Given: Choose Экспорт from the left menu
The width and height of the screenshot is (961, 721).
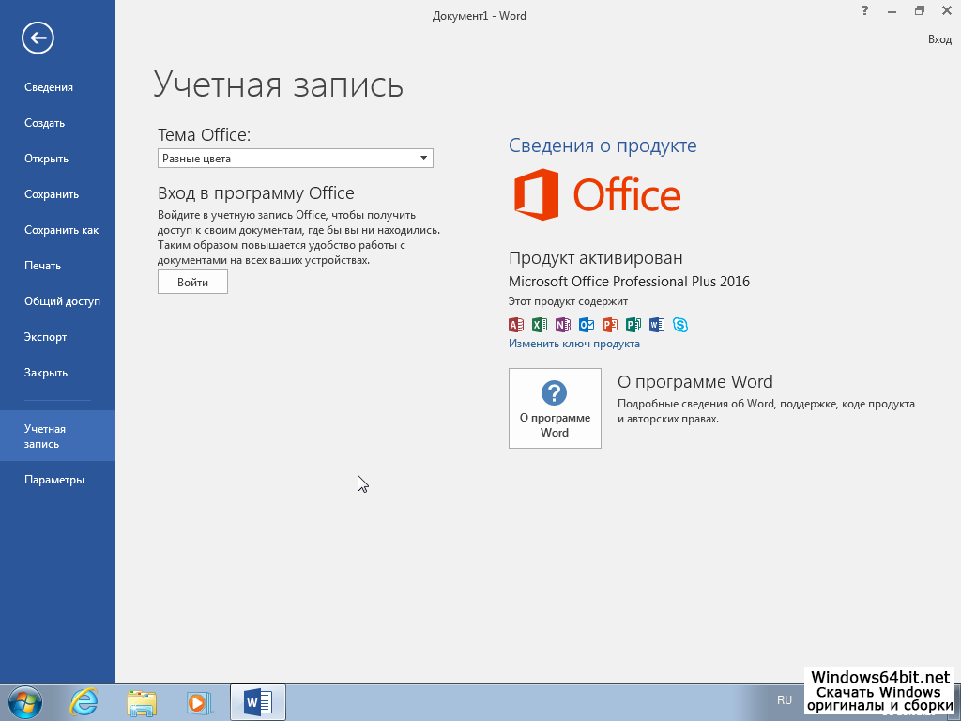Looking at the screenshot, I should point(46,337).
